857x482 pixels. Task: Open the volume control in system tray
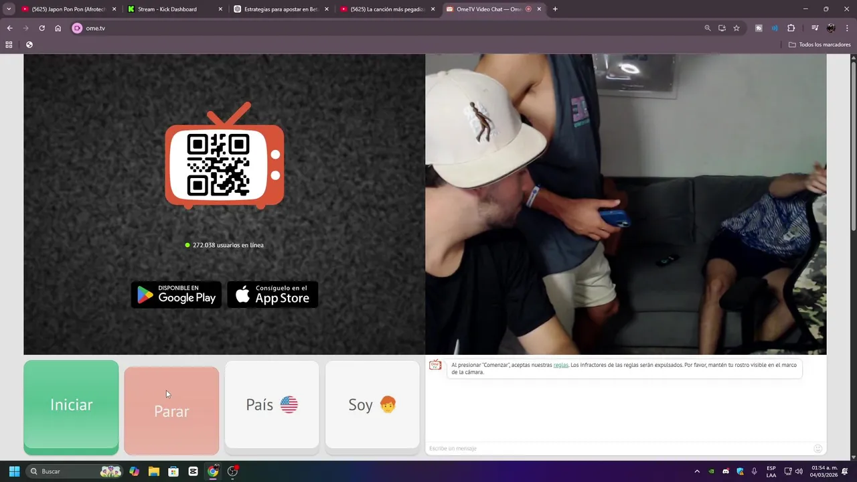799,471
